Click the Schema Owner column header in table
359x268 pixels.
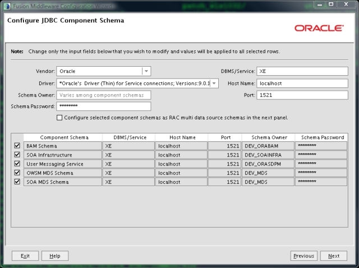(x=268, y=137)
